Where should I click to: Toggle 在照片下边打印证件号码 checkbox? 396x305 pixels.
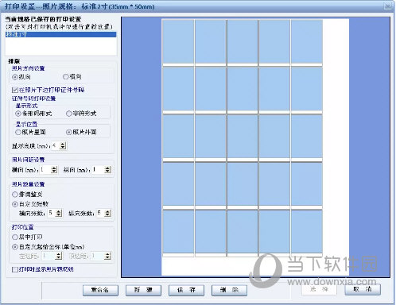point(15,90)
